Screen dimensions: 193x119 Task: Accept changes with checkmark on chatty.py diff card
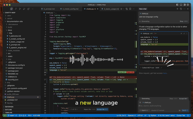coord(184,33)
